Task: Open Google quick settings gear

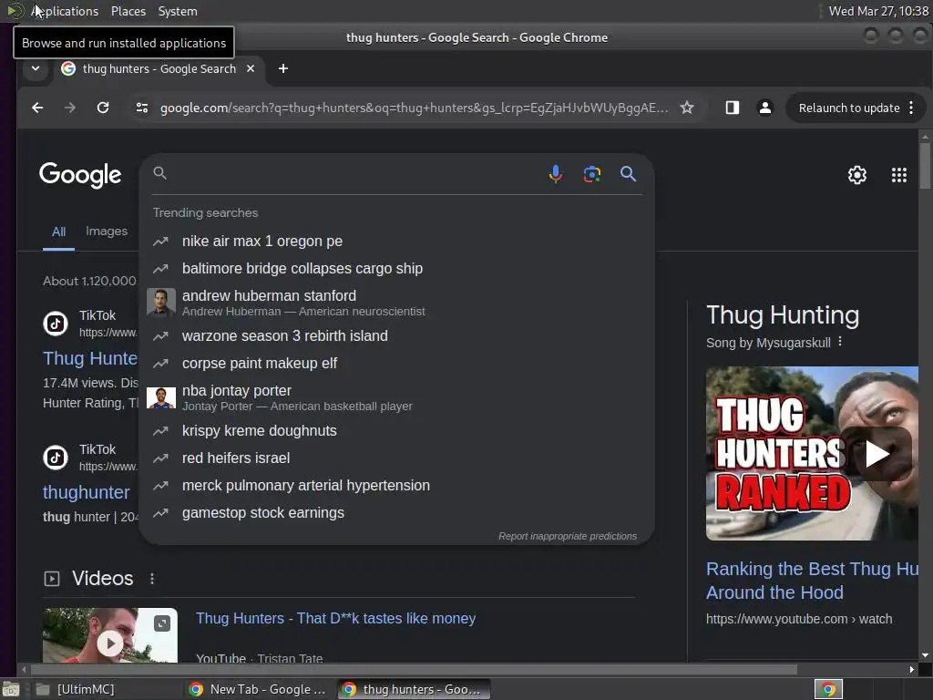Action: coord(856,175)
